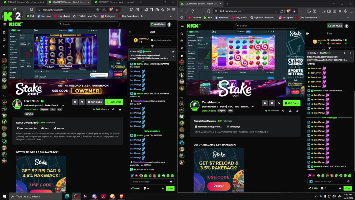Share the ZeusMavros stream

click(x=283, y=111)
